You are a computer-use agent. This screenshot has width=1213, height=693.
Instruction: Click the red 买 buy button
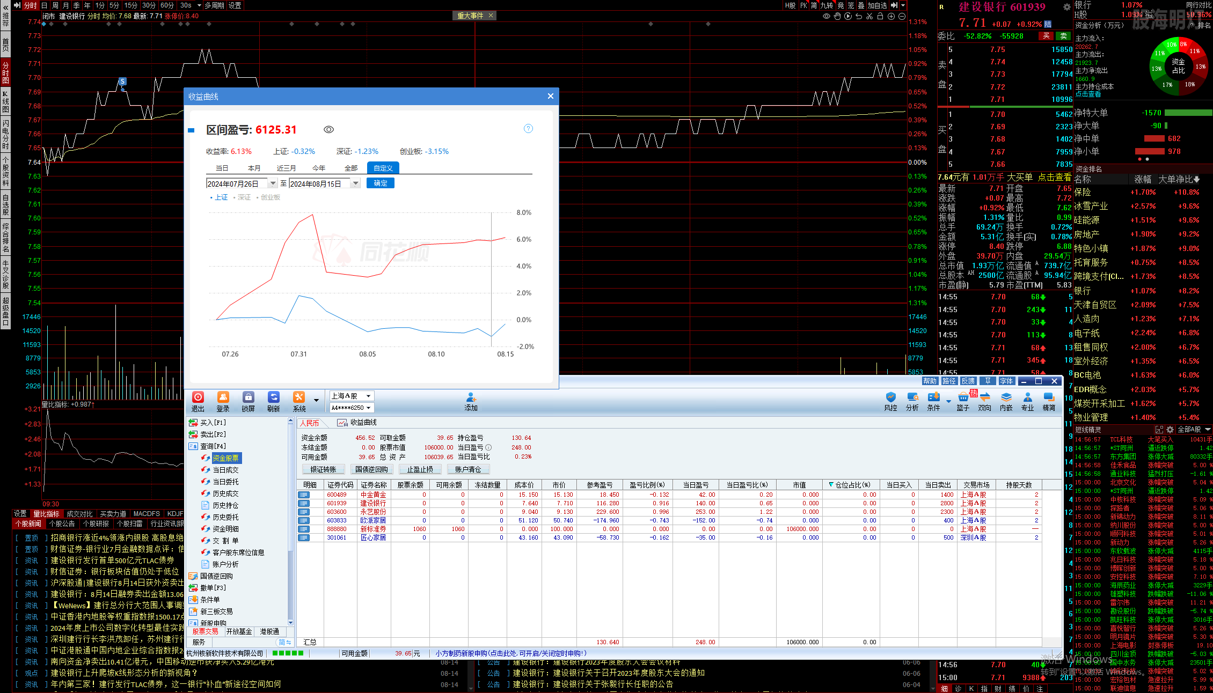(1046, 36)
